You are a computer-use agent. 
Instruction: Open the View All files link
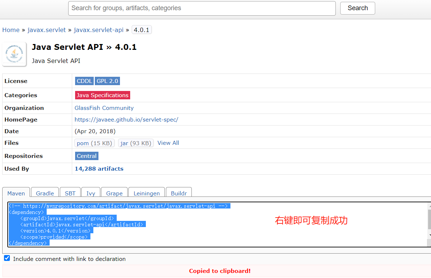point(168,143)
